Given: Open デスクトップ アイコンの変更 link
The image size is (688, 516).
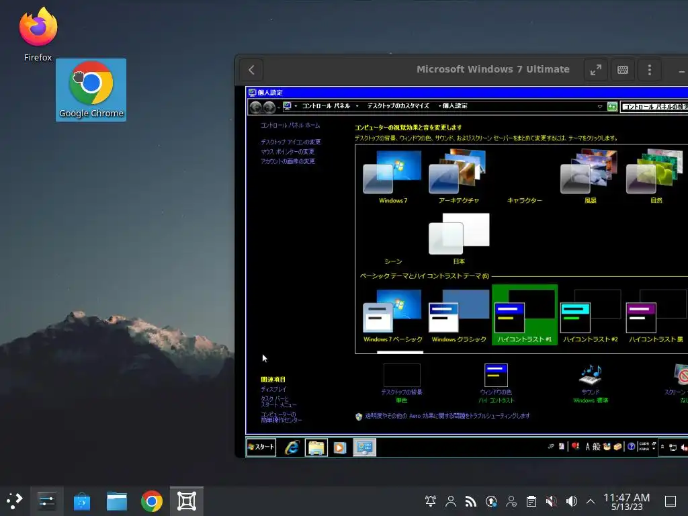Looking at the screenshot, I should click(x=290, y=142).
